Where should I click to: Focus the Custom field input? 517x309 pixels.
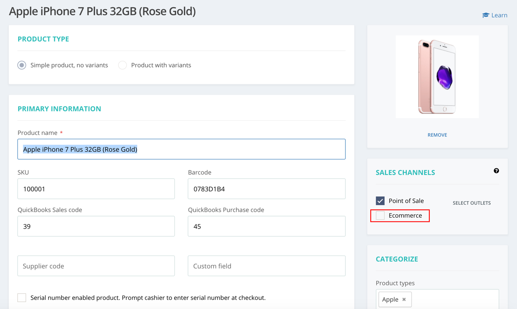click(267, 266)
